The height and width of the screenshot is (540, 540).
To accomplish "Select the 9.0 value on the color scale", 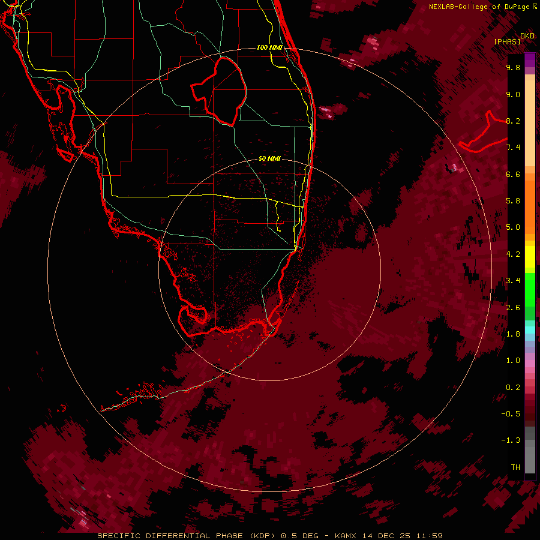I will (x=513, y=94).
